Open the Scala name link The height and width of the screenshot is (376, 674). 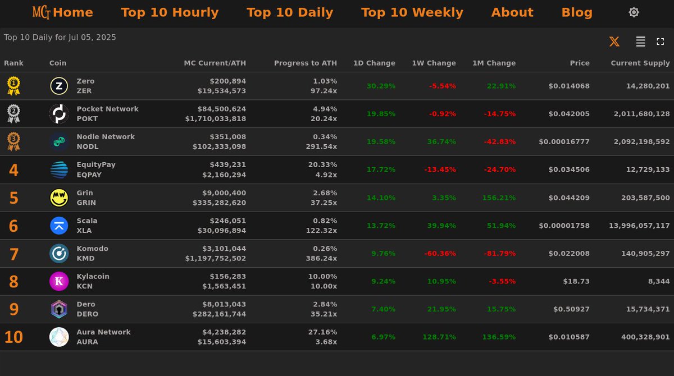87,221
